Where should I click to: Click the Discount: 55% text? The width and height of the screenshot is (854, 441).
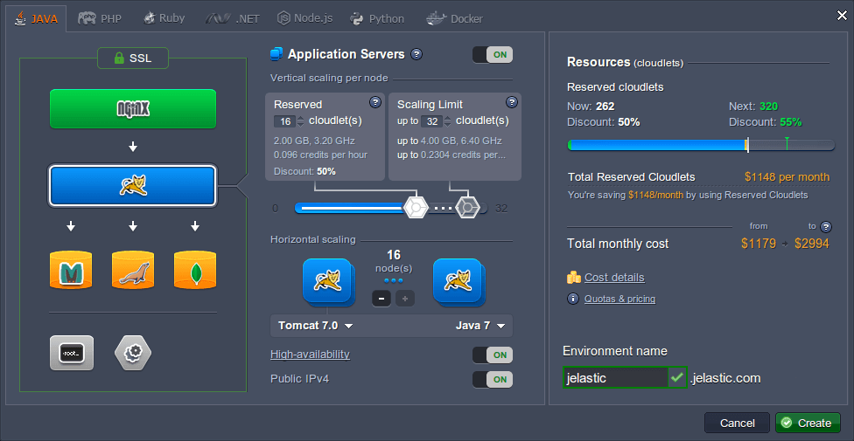tap(766, 122)
